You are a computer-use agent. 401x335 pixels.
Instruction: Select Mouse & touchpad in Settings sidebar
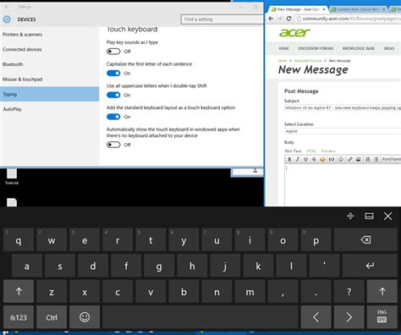(50, 80)
